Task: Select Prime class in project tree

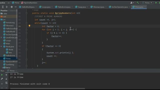Action: click(x=7, y=58)
